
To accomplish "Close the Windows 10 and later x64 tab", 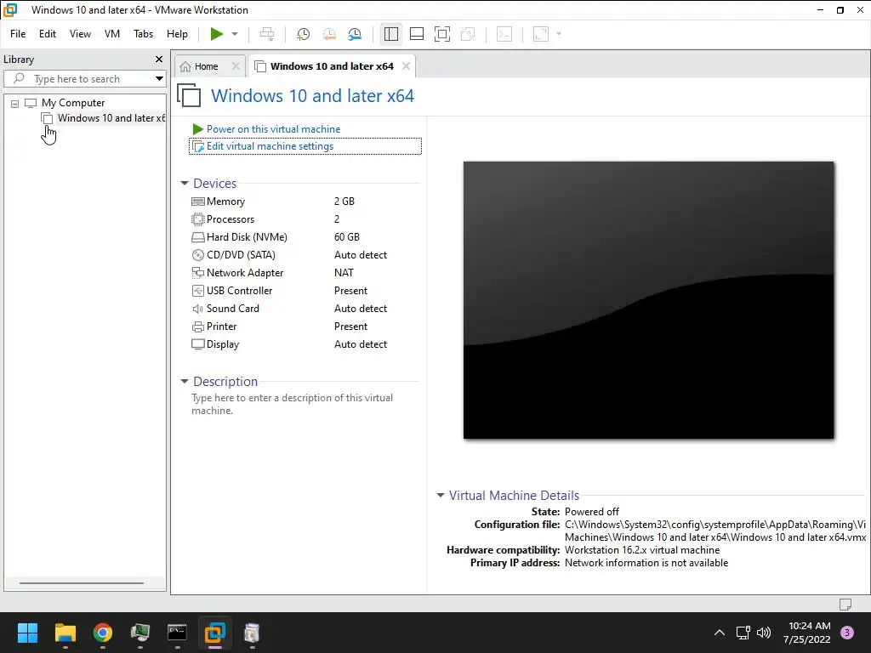I will coord(406,66).
